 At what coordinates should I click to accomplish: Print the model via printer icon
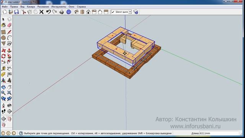(x=62, y=12)
